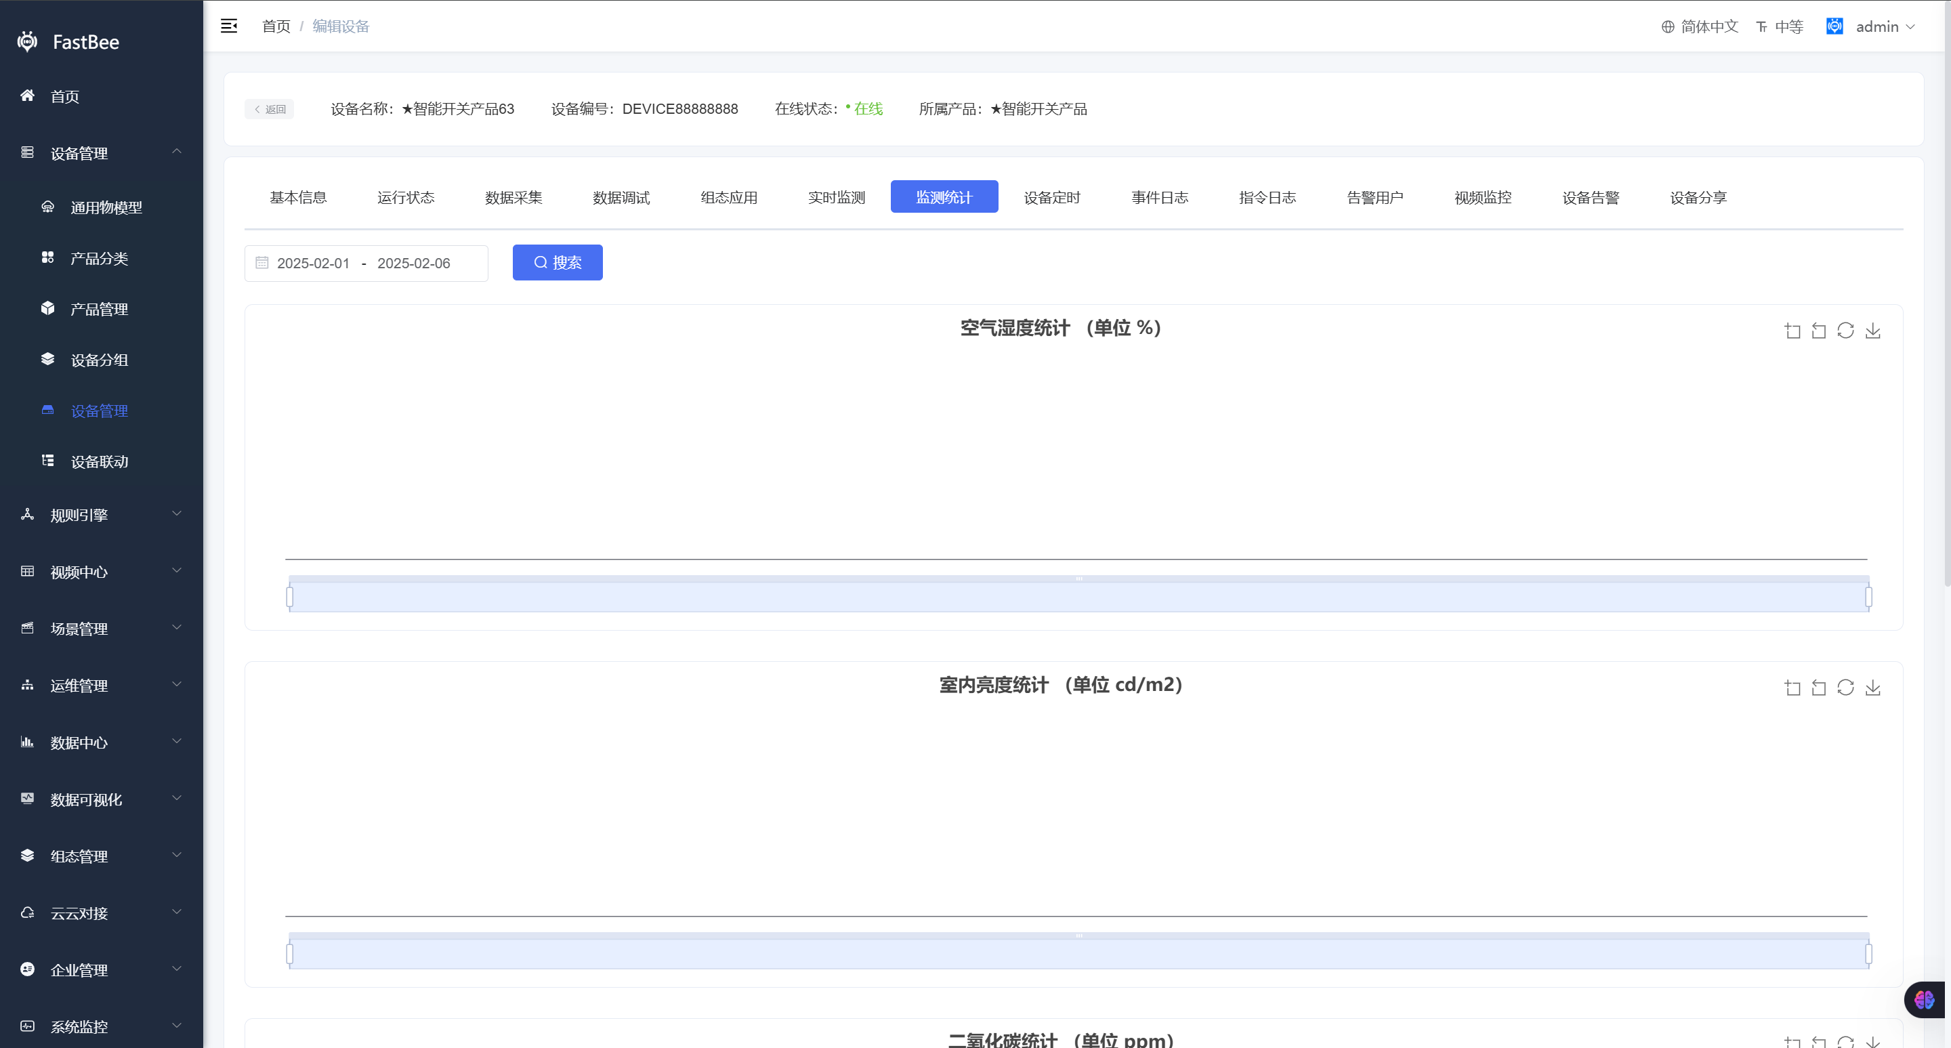
Task: Open admin user dropdown
Action: click(x=1885, y=26)
